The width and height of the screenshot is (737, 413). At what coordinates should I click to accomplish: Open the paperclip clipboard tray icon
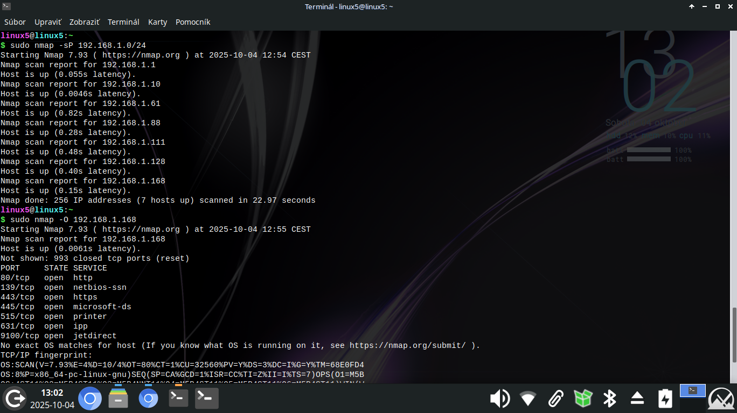tap(555, 398)
